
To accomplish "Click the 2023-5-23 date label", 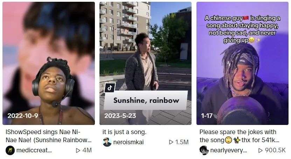I will click(x=120, y=116).
